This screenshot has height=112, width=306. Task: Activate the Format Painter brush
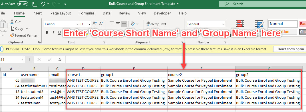[24, 35]
